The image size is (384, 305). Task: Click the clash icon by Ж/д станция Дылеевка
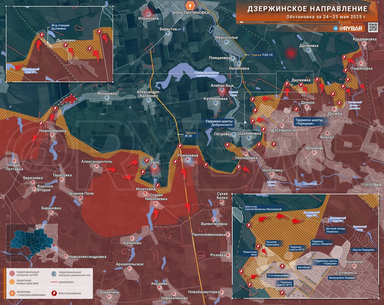(42, 35)
